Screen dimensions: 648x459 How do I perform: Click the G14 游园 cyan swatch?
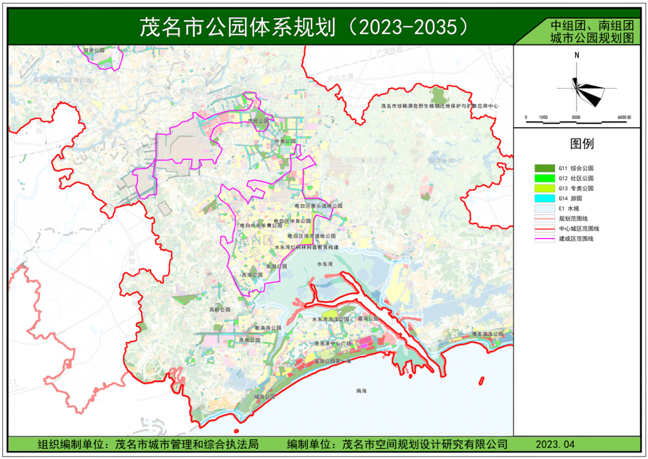point(544,198)
